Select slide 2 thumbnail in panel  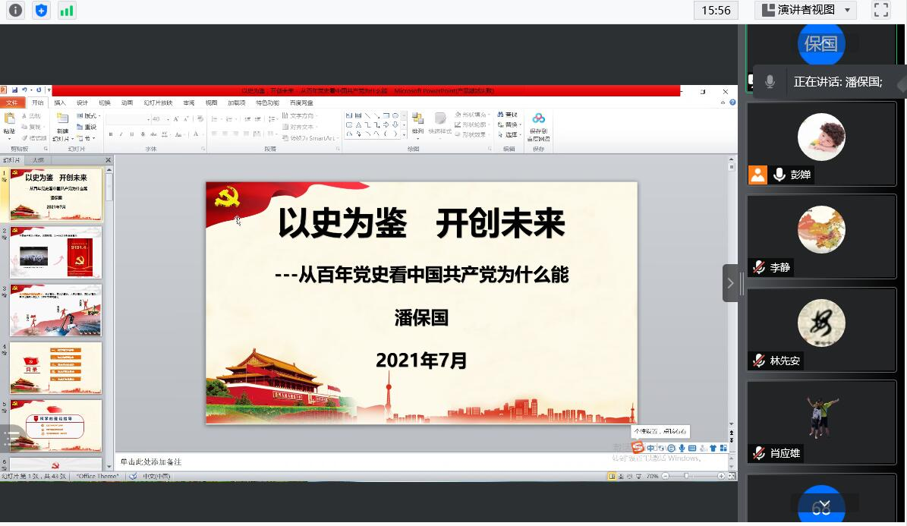(x=55, y=253)
